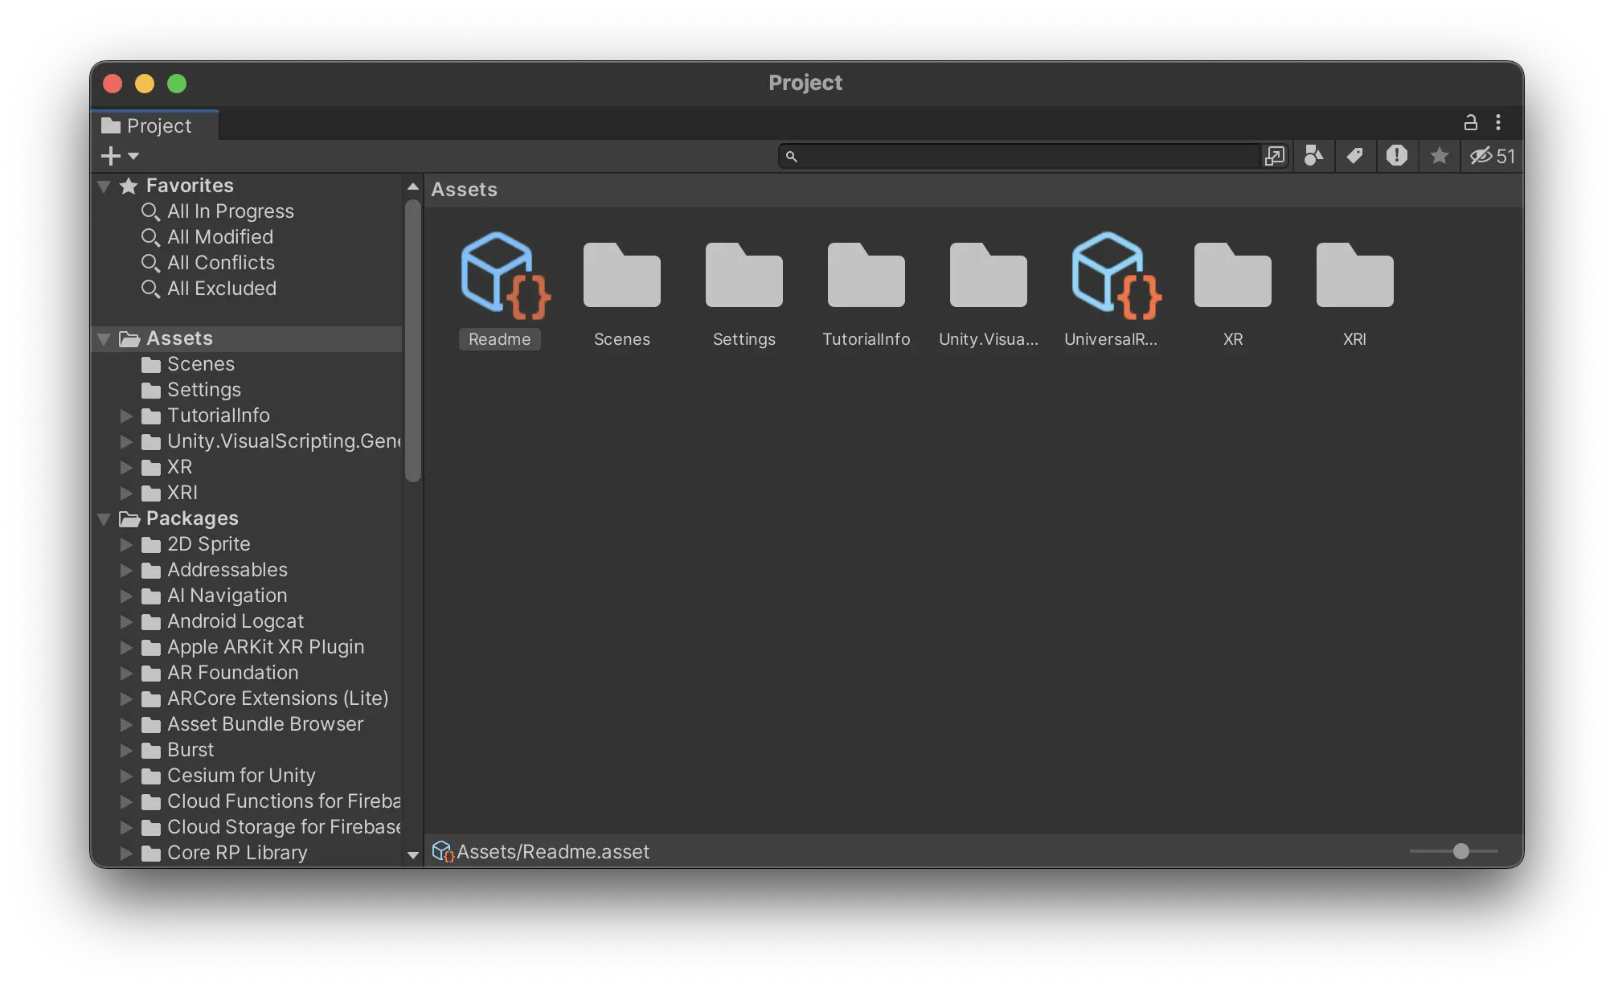Open search in Unity Search window icon
Viewport: 1614px width, 987px height.
click(x=1274, y=156)
